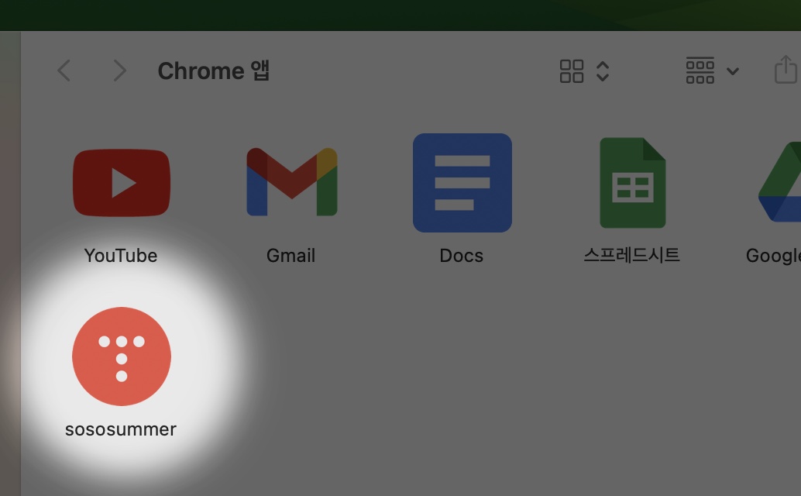Click the Docs file name label

point(461,256)
